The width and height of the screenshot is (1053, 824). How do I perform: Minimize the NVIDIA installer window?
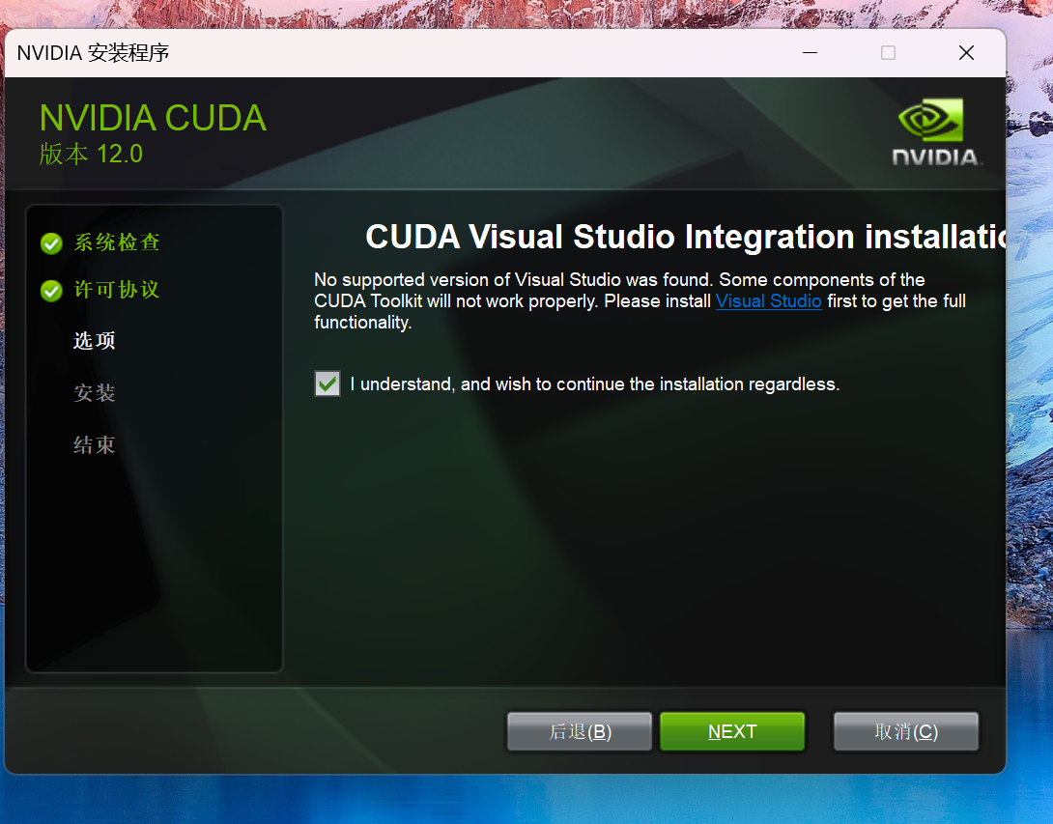[810, 53]
